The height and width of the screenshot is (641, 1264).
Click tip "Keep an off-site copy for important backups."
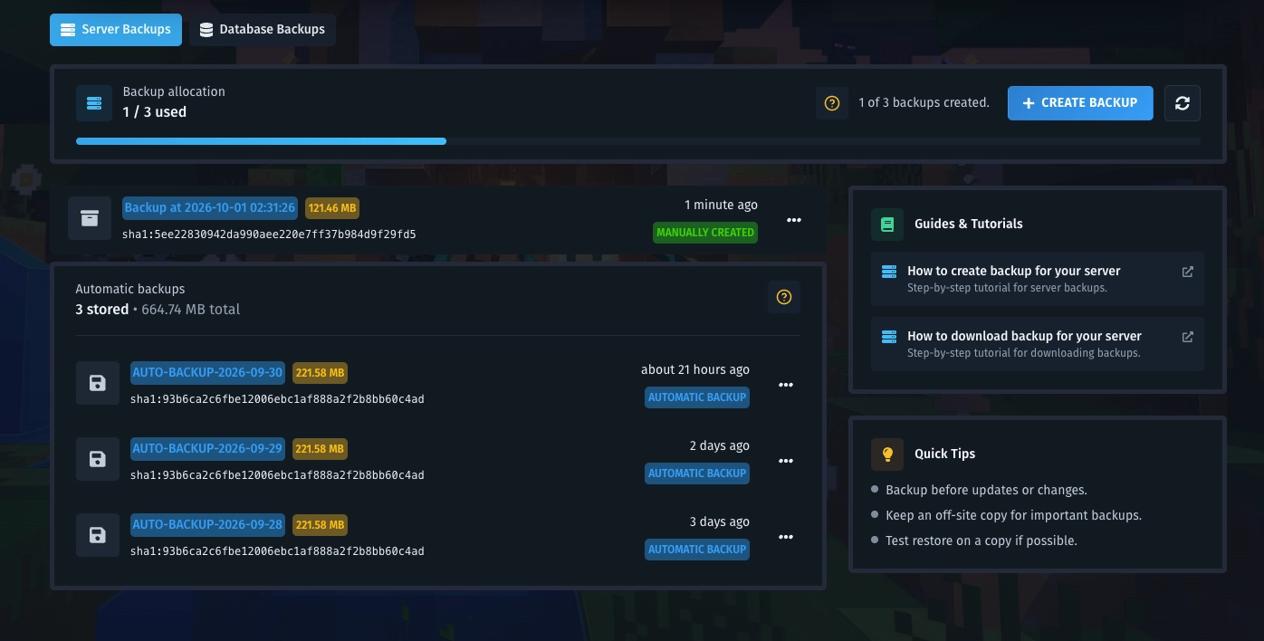[x=1013, y=515]
